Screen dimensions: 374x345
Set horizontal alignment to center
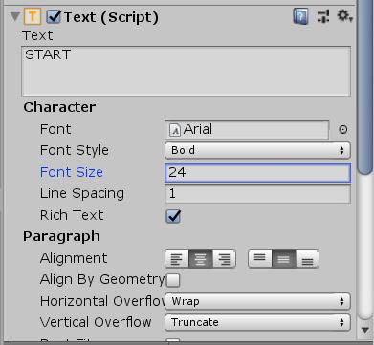(201, 259)
